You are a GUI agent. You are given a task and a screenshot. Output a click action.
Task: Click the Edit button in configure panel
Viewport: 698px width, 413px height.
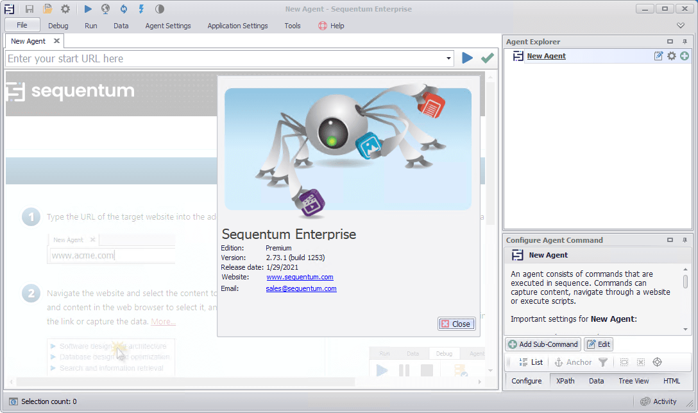point(599,344)
